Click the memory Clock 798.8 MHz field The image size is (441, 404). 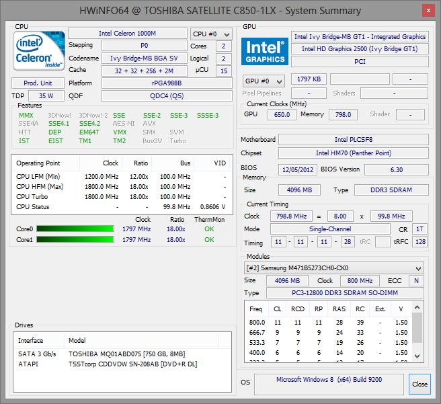[291, 216]
